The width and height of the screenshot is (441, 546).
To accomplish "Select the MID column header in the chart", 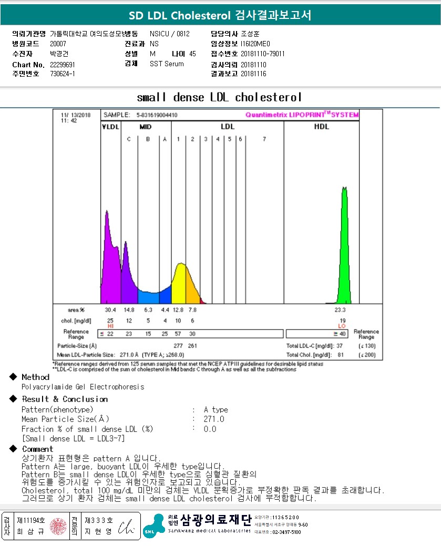I will coord(146,127).
